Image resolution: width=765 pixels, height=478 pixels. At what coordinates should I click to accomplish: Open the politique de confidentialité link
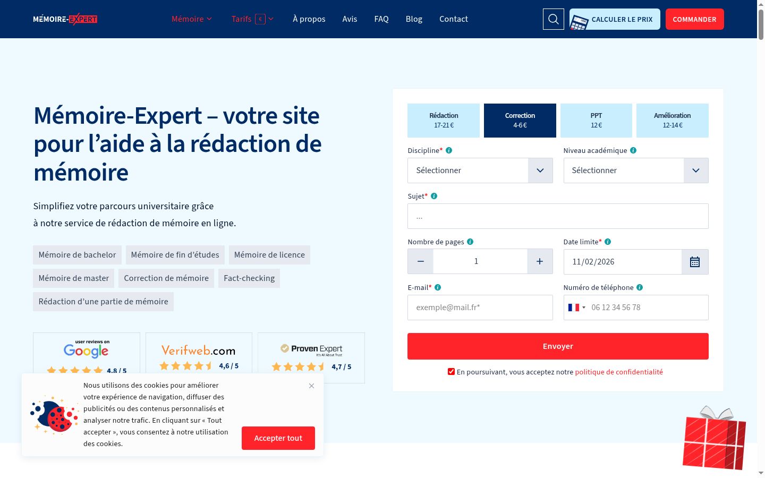coord(619,372)
